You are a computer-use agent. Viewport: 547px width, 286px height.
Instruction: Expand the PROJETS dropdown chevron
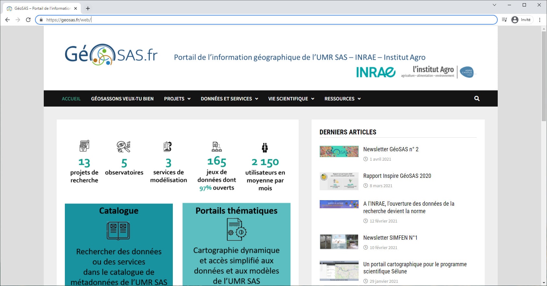(x=189, y=99)
